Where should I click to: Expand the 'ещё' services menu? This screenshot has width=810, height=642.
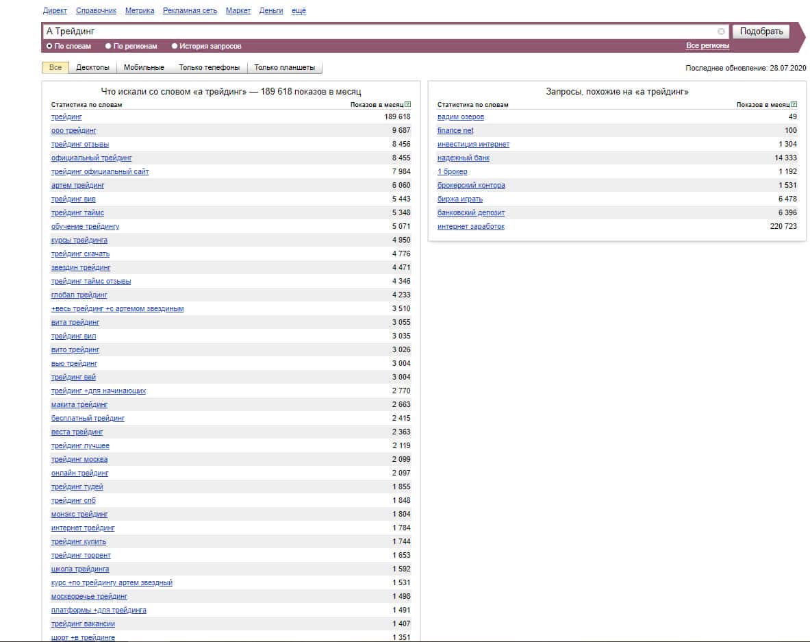[299, 11]
